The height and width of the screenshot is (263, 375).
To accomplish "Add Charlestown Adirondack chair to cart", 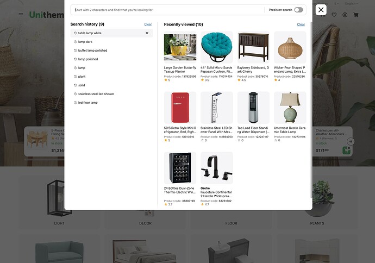I will point(346,151).
